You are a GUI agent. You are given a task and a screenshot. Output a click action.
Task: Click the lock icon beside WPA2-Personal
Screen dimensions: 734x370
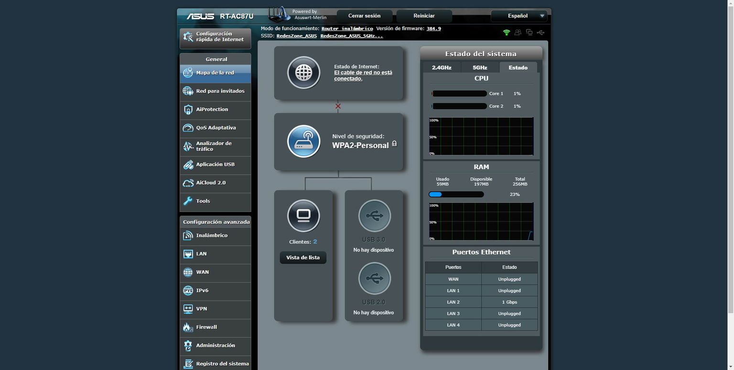point(394,143)
